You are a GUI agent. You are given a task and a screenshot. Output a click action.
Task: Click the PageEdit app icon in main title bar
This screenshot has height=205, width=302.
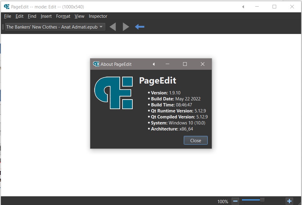pyautogui.click(x=7, y=7)
